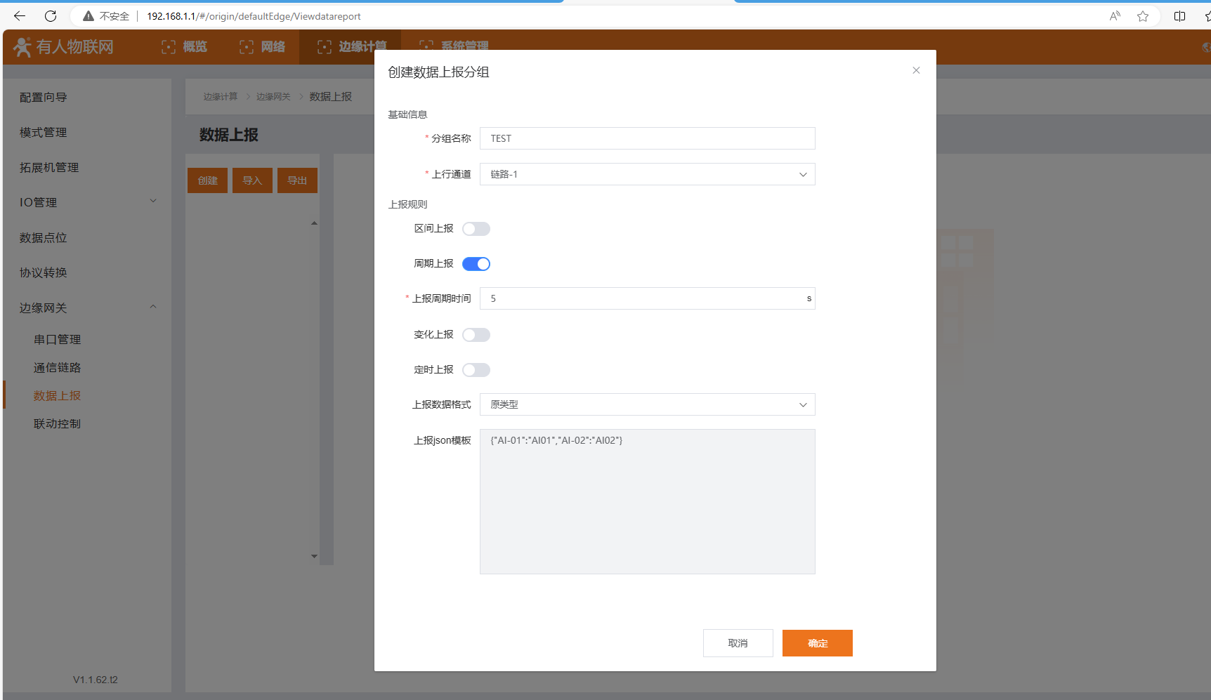Open the 上行通道 dropdown

pyautogui.click(x=647, y=174)
